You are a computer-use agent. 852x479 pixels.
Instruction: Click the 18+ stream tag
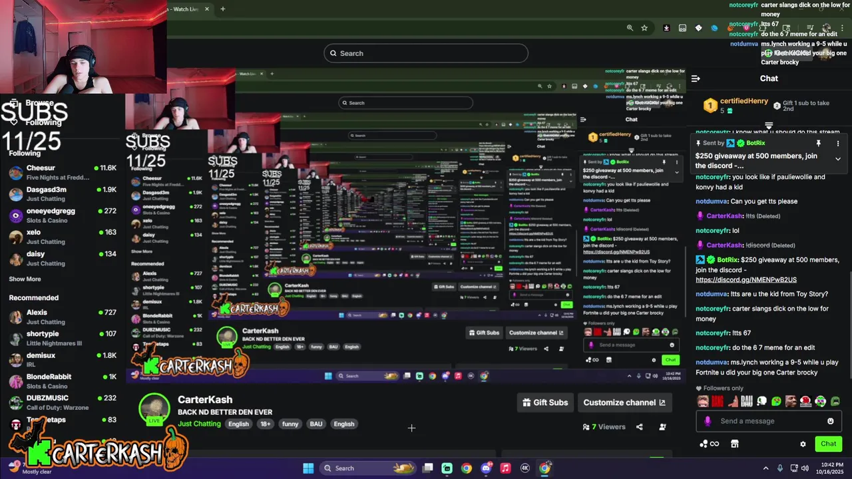266,424
